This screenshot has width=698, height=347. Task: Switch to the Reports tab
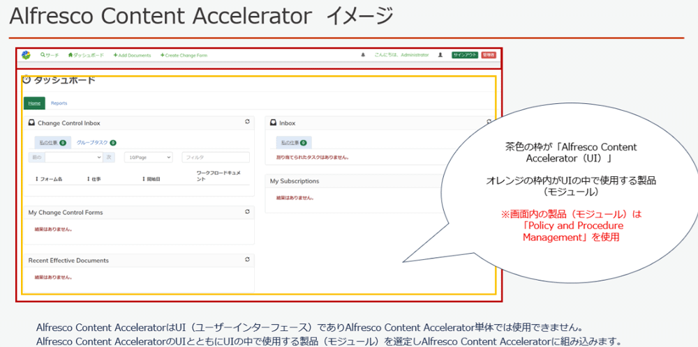click(x=59, y=103)
